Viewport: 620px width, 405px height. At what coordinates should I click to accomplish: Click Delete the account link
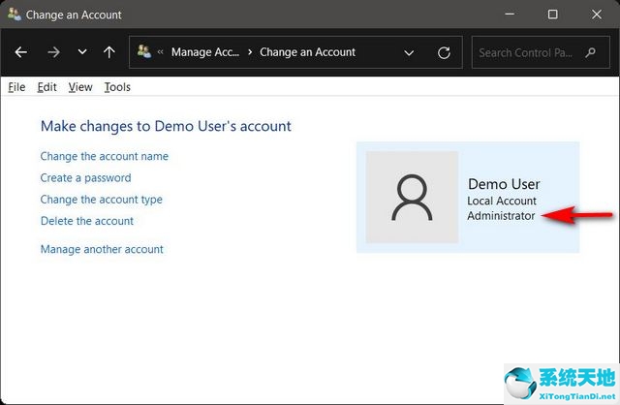(87, 221)
